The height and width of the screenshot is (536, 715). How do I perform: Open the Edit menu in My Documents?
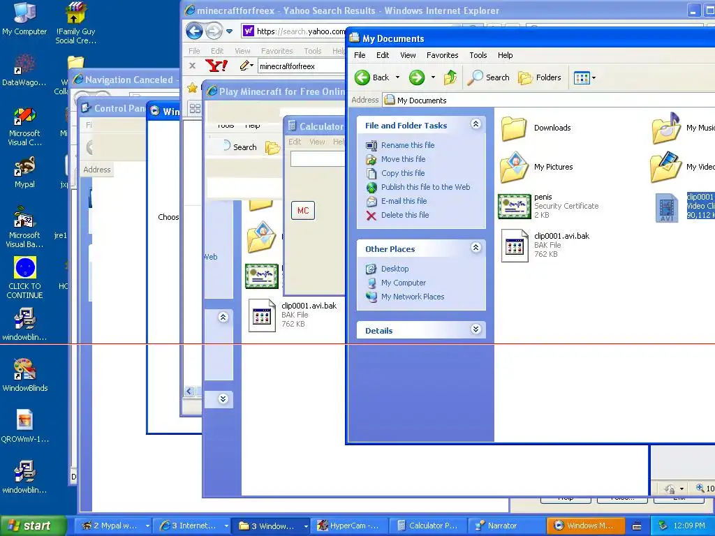click(383, 55)
